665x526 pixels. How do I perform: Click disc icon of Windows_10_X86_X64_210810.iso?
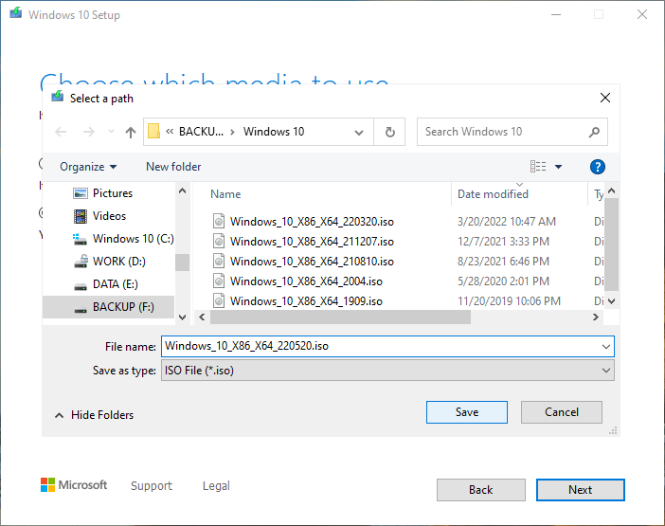219,261
